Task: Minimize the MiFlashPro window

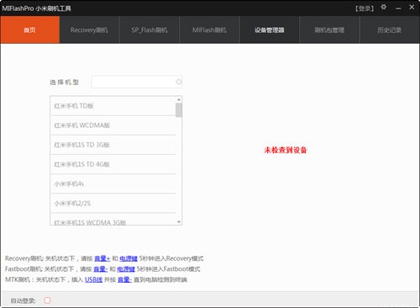Action: point(398,8)
